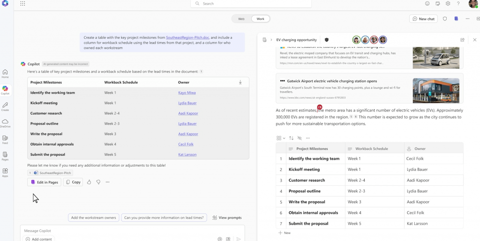Download the Copilot table using arrow icon

point(240,82)
